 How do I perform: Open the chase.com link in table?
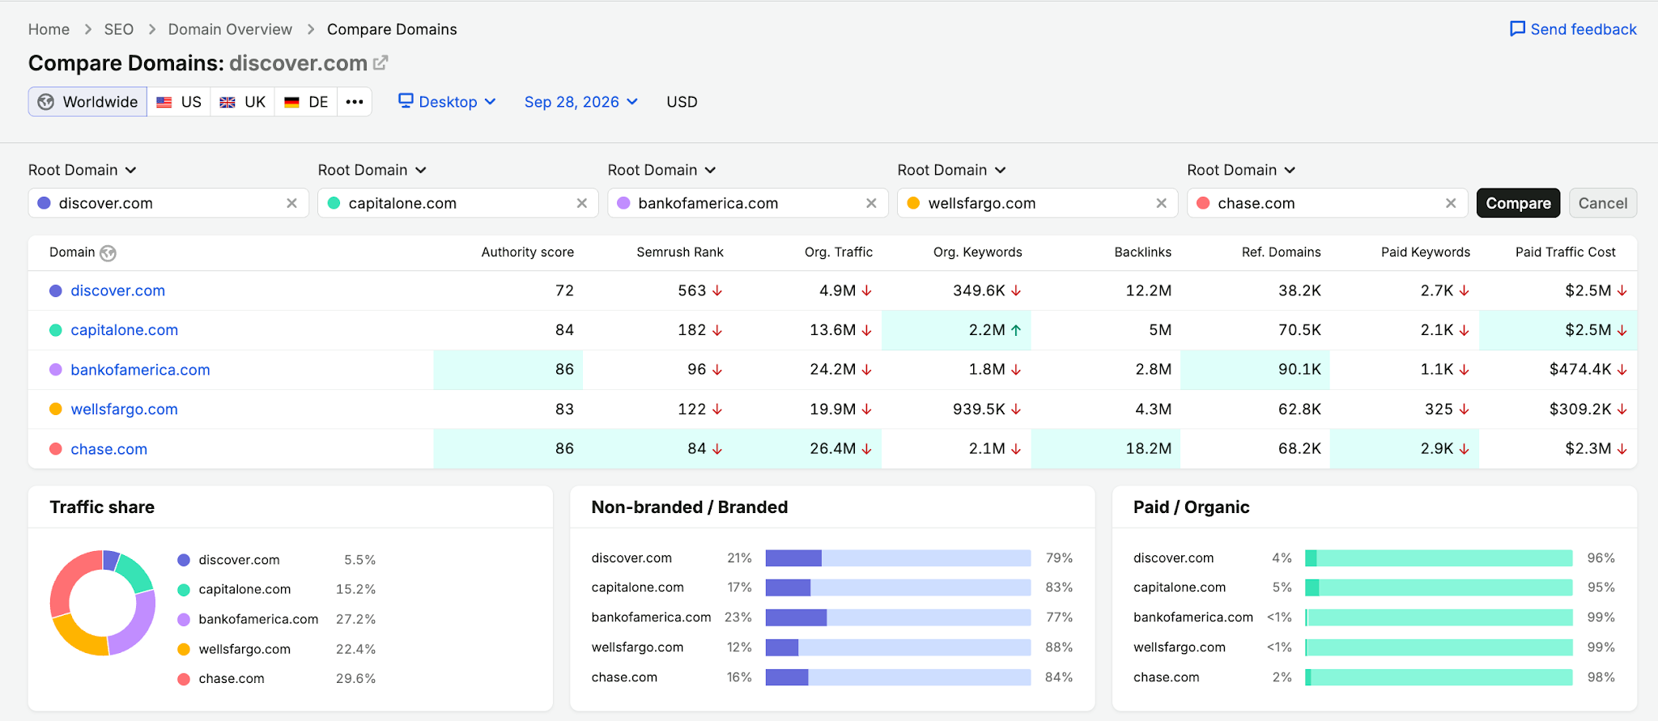tap(108, 449)
